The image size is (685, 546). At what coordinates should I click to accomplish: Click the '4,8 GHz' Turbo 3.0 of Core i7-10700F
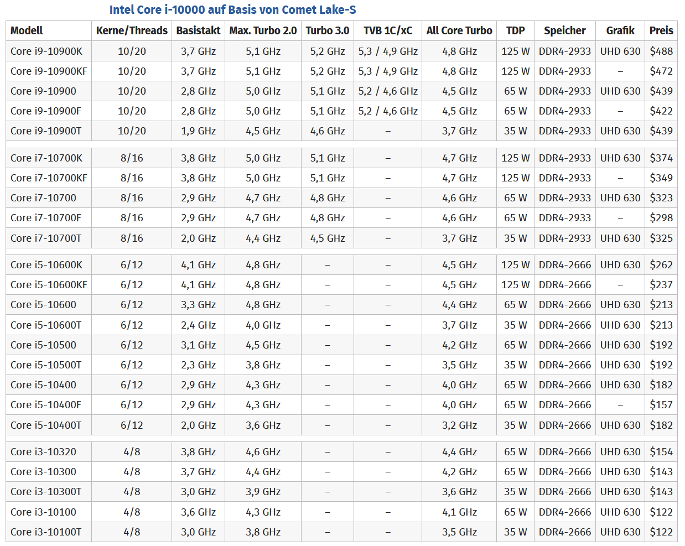[328, 218]
